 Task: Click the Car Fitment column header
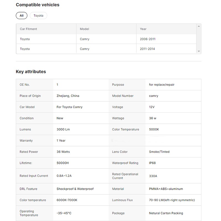click(x=28, y=29)
